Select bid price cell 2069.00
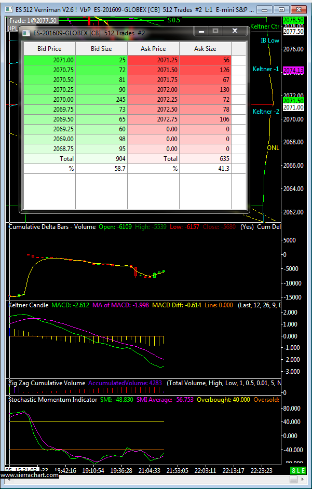Viewport: 312px width, 489px height. tap(50, 139)
